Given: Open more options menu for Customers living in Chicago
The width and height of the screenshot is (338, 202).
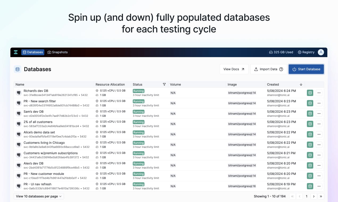Looking at the screenshot, I should [319, 145].
